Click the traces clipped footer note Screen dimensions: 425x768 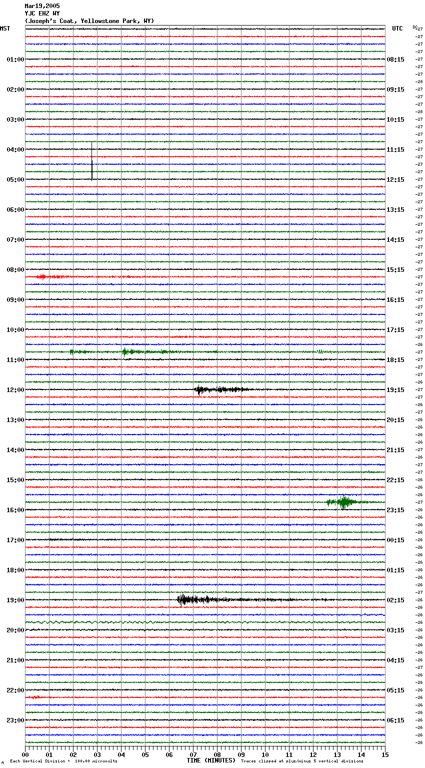coord(302,761)
